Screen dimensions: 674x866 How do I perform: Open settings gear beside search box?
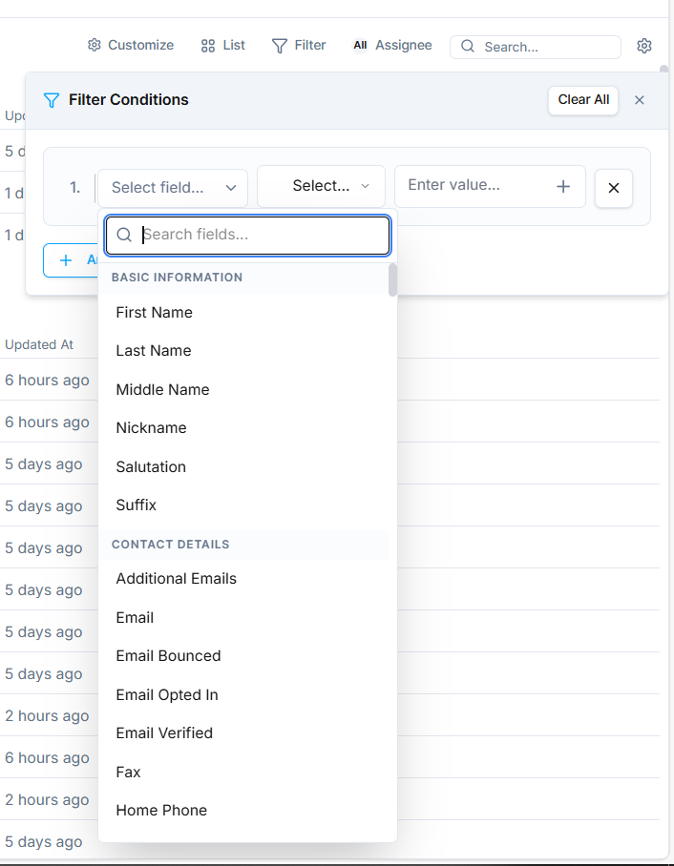(644, 46)
